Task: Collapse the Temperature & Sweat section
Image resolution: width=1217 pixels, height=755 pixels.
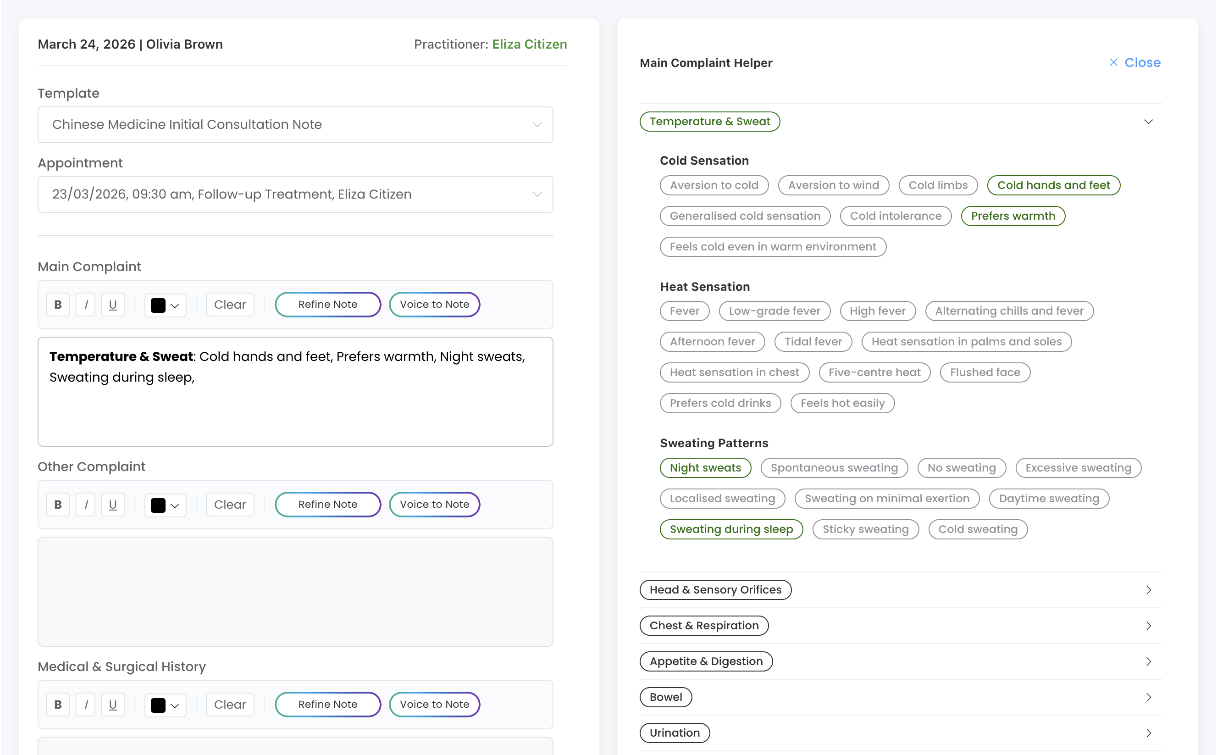Action: point(1148,122)
